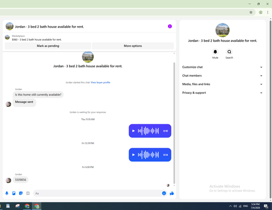Click the '5509856' message bubble
The height and width of the screenshot is (210, 272).
pyautogui.click(x=21, y=180)
